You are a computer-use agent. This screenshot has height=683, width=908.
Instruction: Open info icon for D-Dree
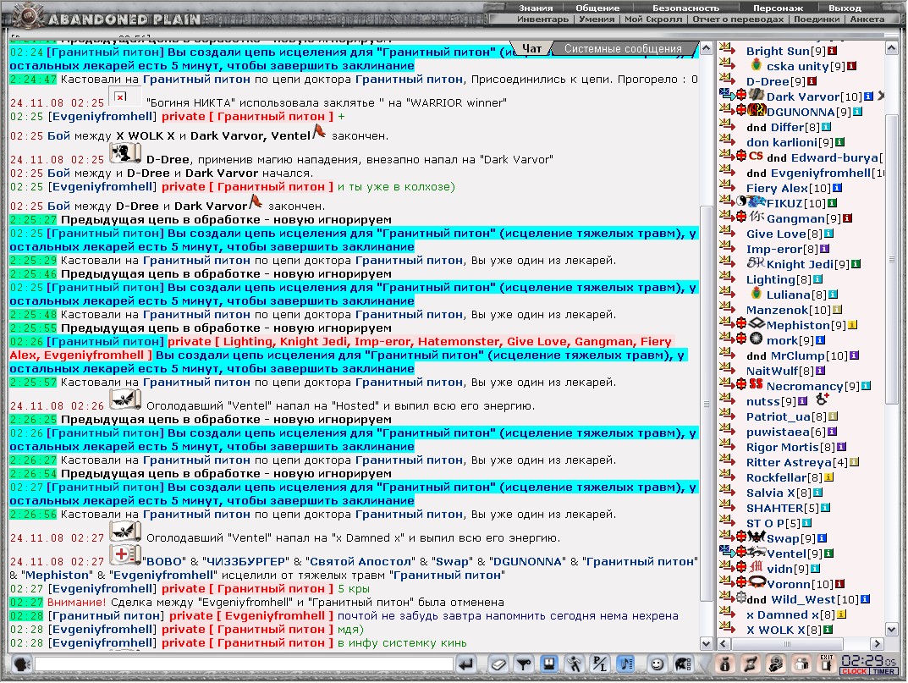812,81
